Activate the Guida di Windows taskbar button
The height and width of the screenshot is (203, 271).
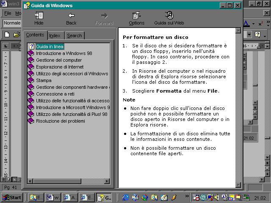point(104,198)
